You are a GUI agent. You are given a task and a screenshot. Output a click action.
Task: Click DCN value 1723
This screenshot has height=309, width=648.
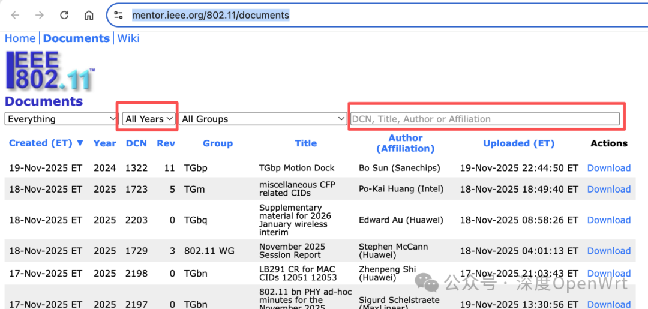(136, 189)
